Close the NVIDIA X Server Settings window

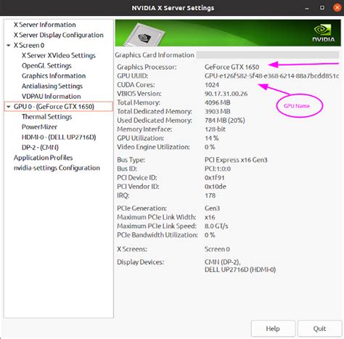tap(337, 8)
